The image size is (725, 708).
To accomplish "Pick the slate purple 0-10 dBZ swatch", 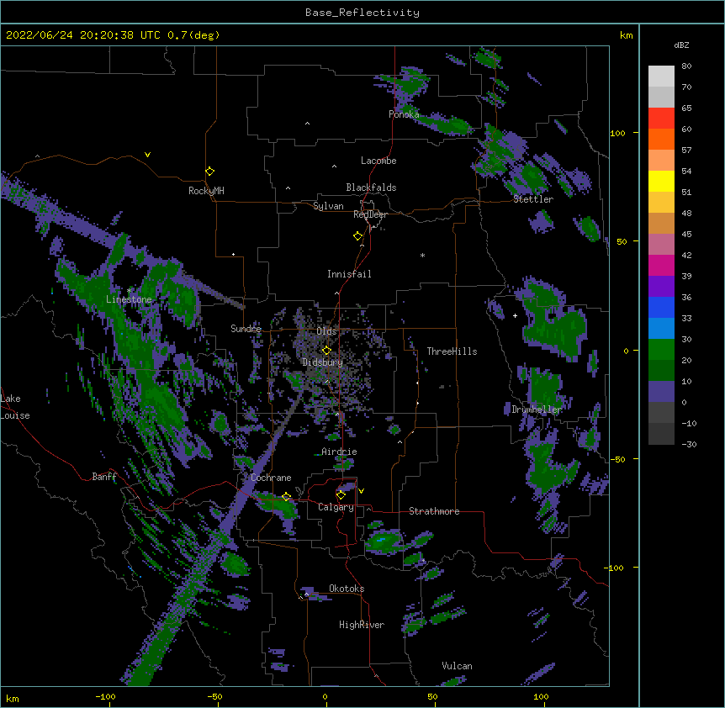I will click(x=661, y=392).
